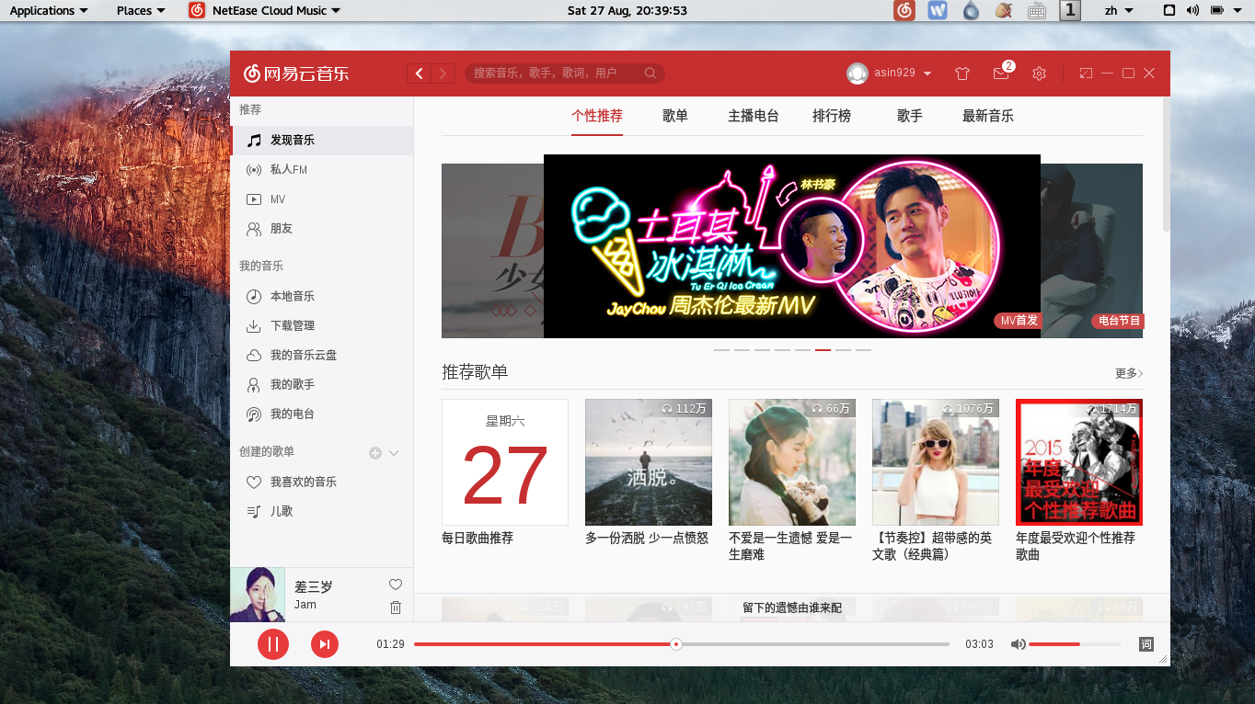Viewport: 1255px width, 704px height.
Task: Expand the asin929 account dropdown
Action: (x=927, y=74)
